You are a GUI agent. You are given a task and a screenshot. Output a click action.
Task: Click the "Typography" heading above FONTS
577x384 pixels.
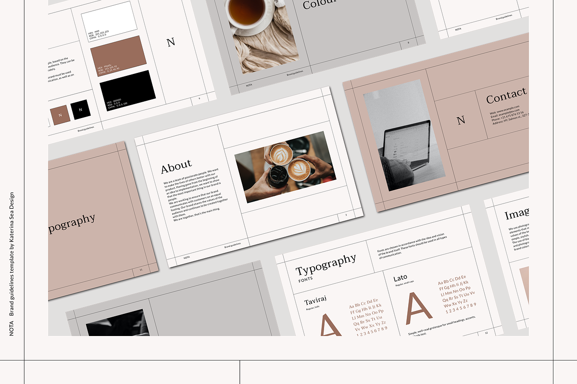[326, 264]
